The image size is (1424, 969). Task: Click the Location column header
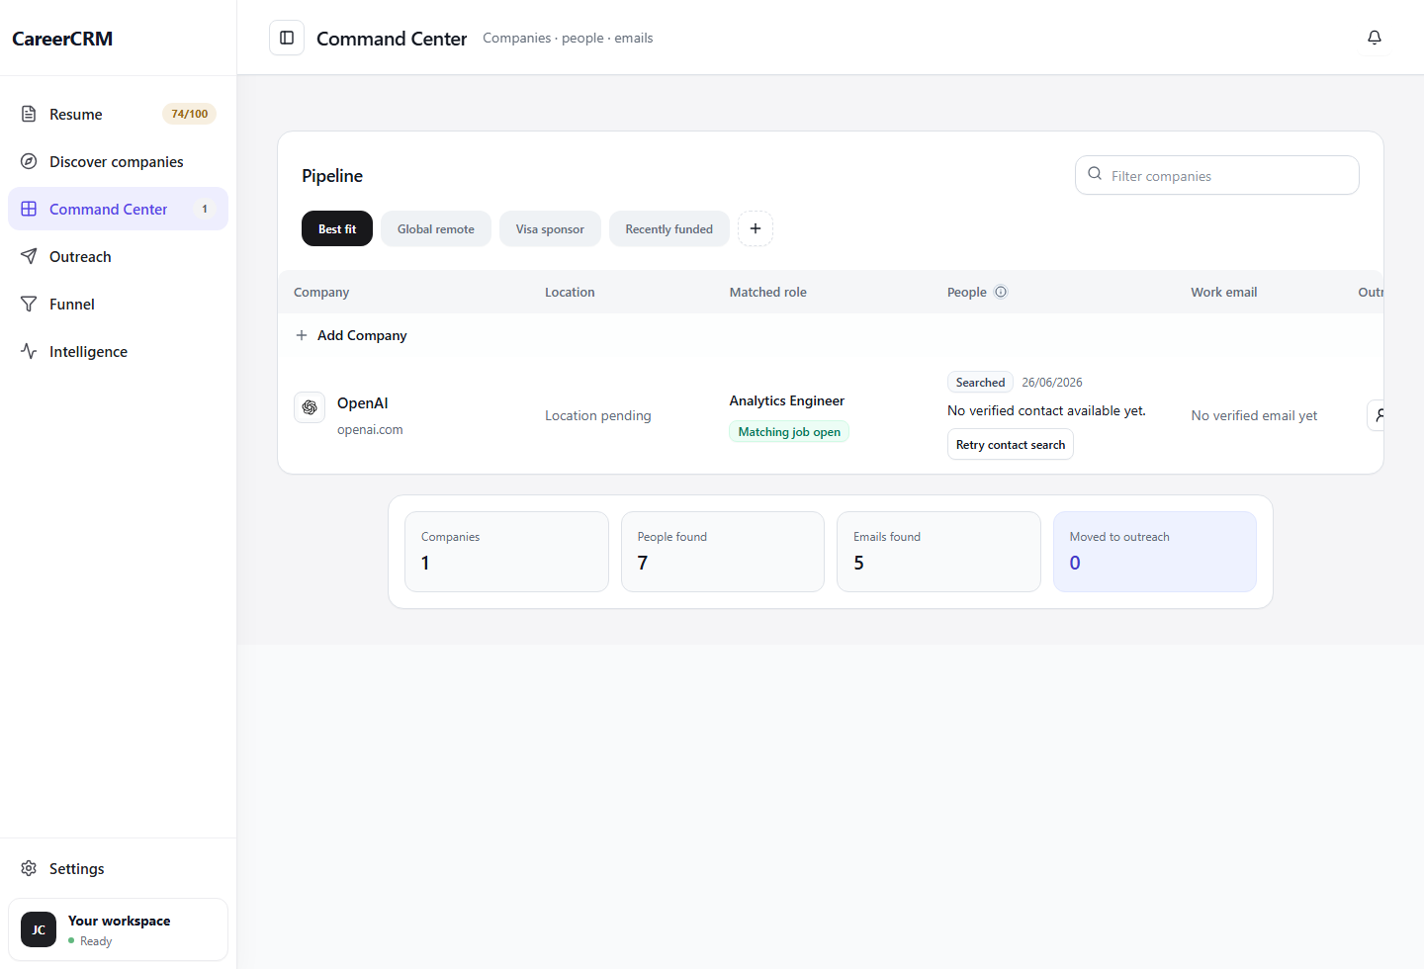coord(570,292)
